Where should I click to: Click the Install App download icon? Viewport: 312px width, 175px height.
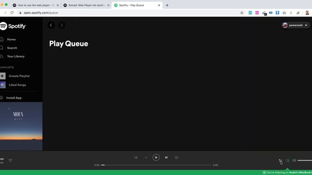point(1,98)
